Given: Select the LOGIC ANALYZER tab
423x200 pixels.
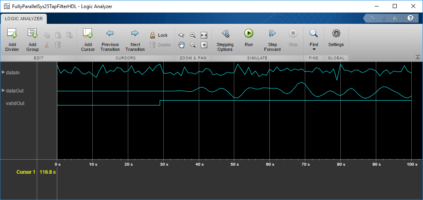Looking at the screenshot, I should [x=24, y=19].
